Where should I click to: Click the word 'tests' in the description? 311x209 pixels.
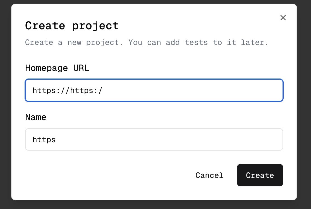click(x=196, y=42)
